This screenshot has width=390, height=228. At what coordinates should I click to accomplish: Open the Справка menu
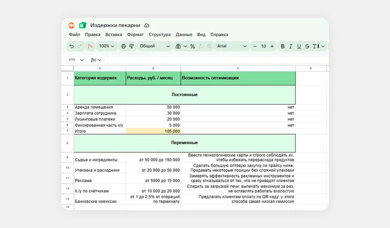pyautogui.click(x=219, y=35)
